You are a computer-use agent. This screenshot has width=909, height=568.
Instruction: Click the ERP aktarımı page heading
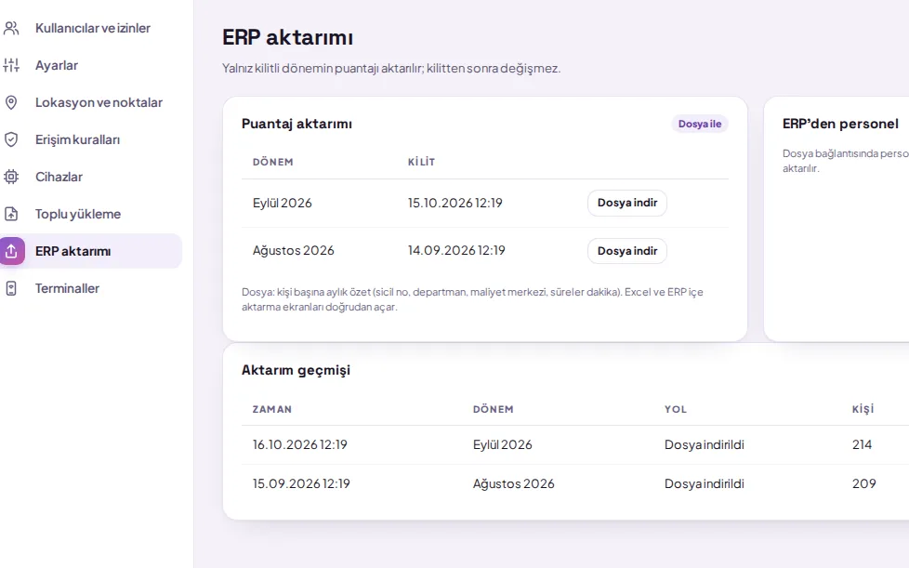[287, 37]
